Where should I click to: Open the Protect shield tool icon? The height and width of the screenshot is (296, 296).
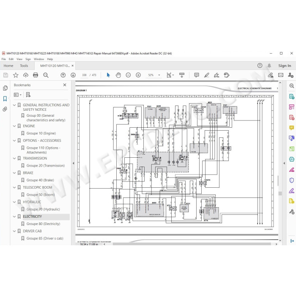(x=292, y=180)
